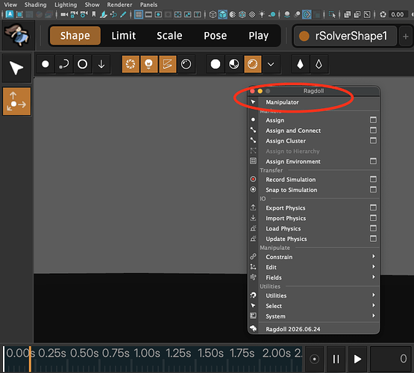Click the Ragdoll character logo icon
The height and width of the screenshot is (373, 414).
click(17, 35)
